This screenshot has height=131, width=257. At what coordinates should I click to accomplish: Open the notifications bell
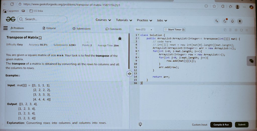[x=232, y=21]
